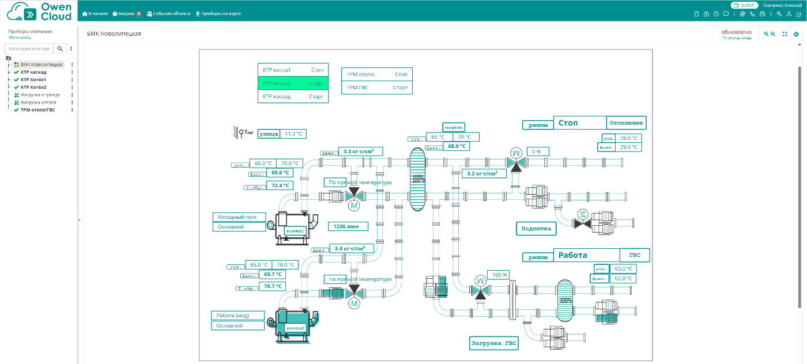Click the search magnifier button
This screenshot has width=807, height=364.
tap(59, 49)
